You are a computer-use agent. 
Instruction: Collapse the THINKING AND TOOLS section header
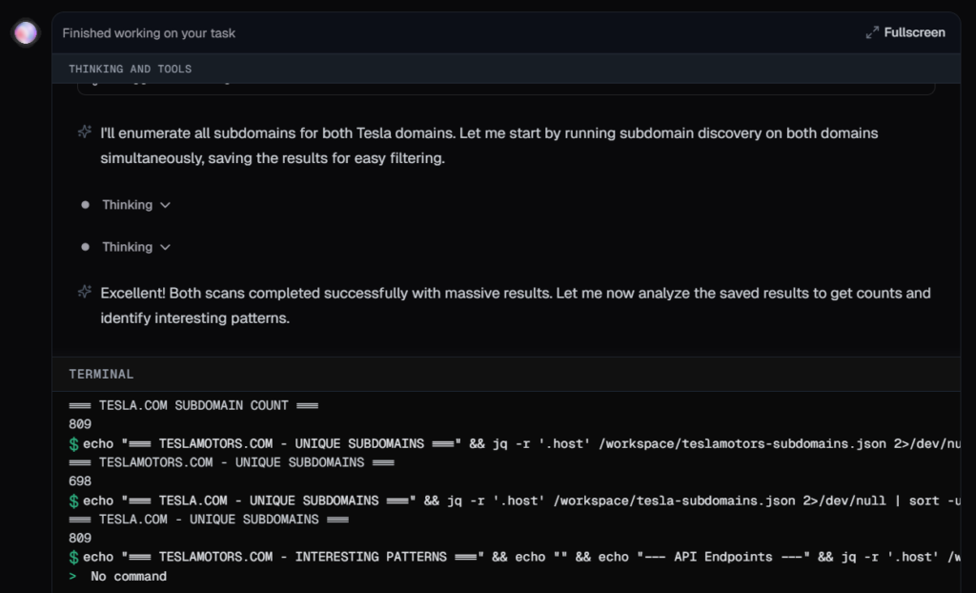point(130,69)
